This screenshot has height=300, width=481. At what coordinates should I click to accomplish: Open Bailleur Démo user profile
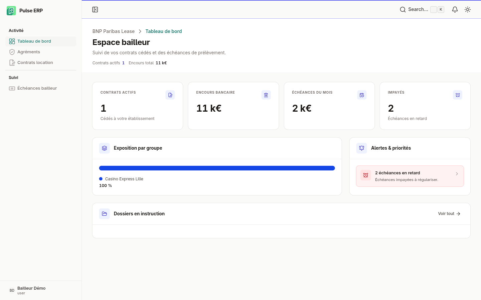click(x=41, y=290)
